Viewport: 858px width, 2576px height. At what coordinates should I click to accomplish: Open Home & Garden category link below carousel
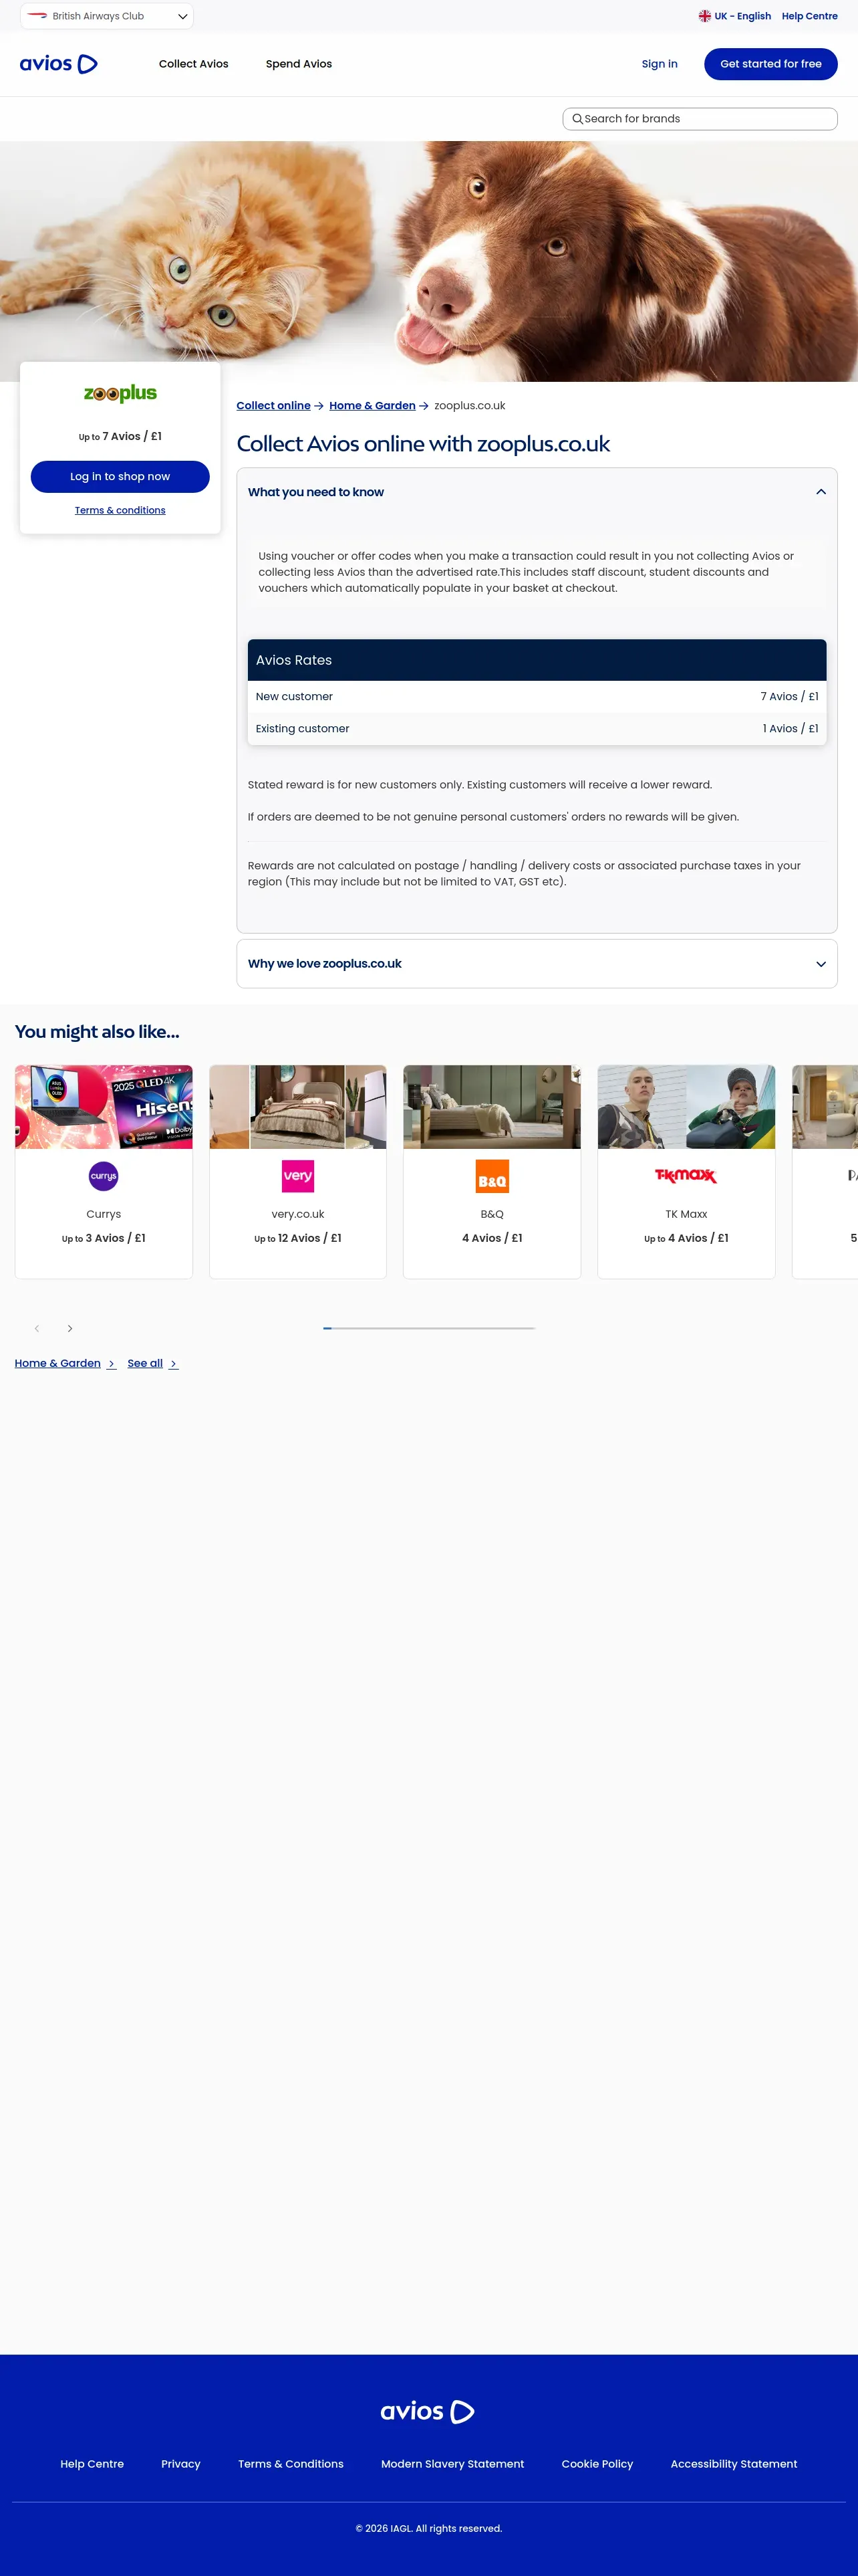click(x=65, y=1364)
